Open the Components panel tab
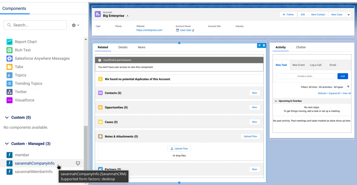This screenshot has height=185, width=357. coord(14,8)
